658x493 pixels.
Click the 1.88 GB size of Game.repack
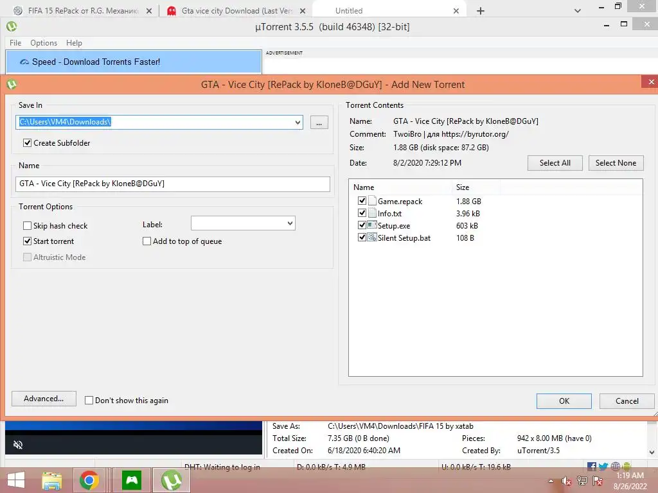pos(468,201)
